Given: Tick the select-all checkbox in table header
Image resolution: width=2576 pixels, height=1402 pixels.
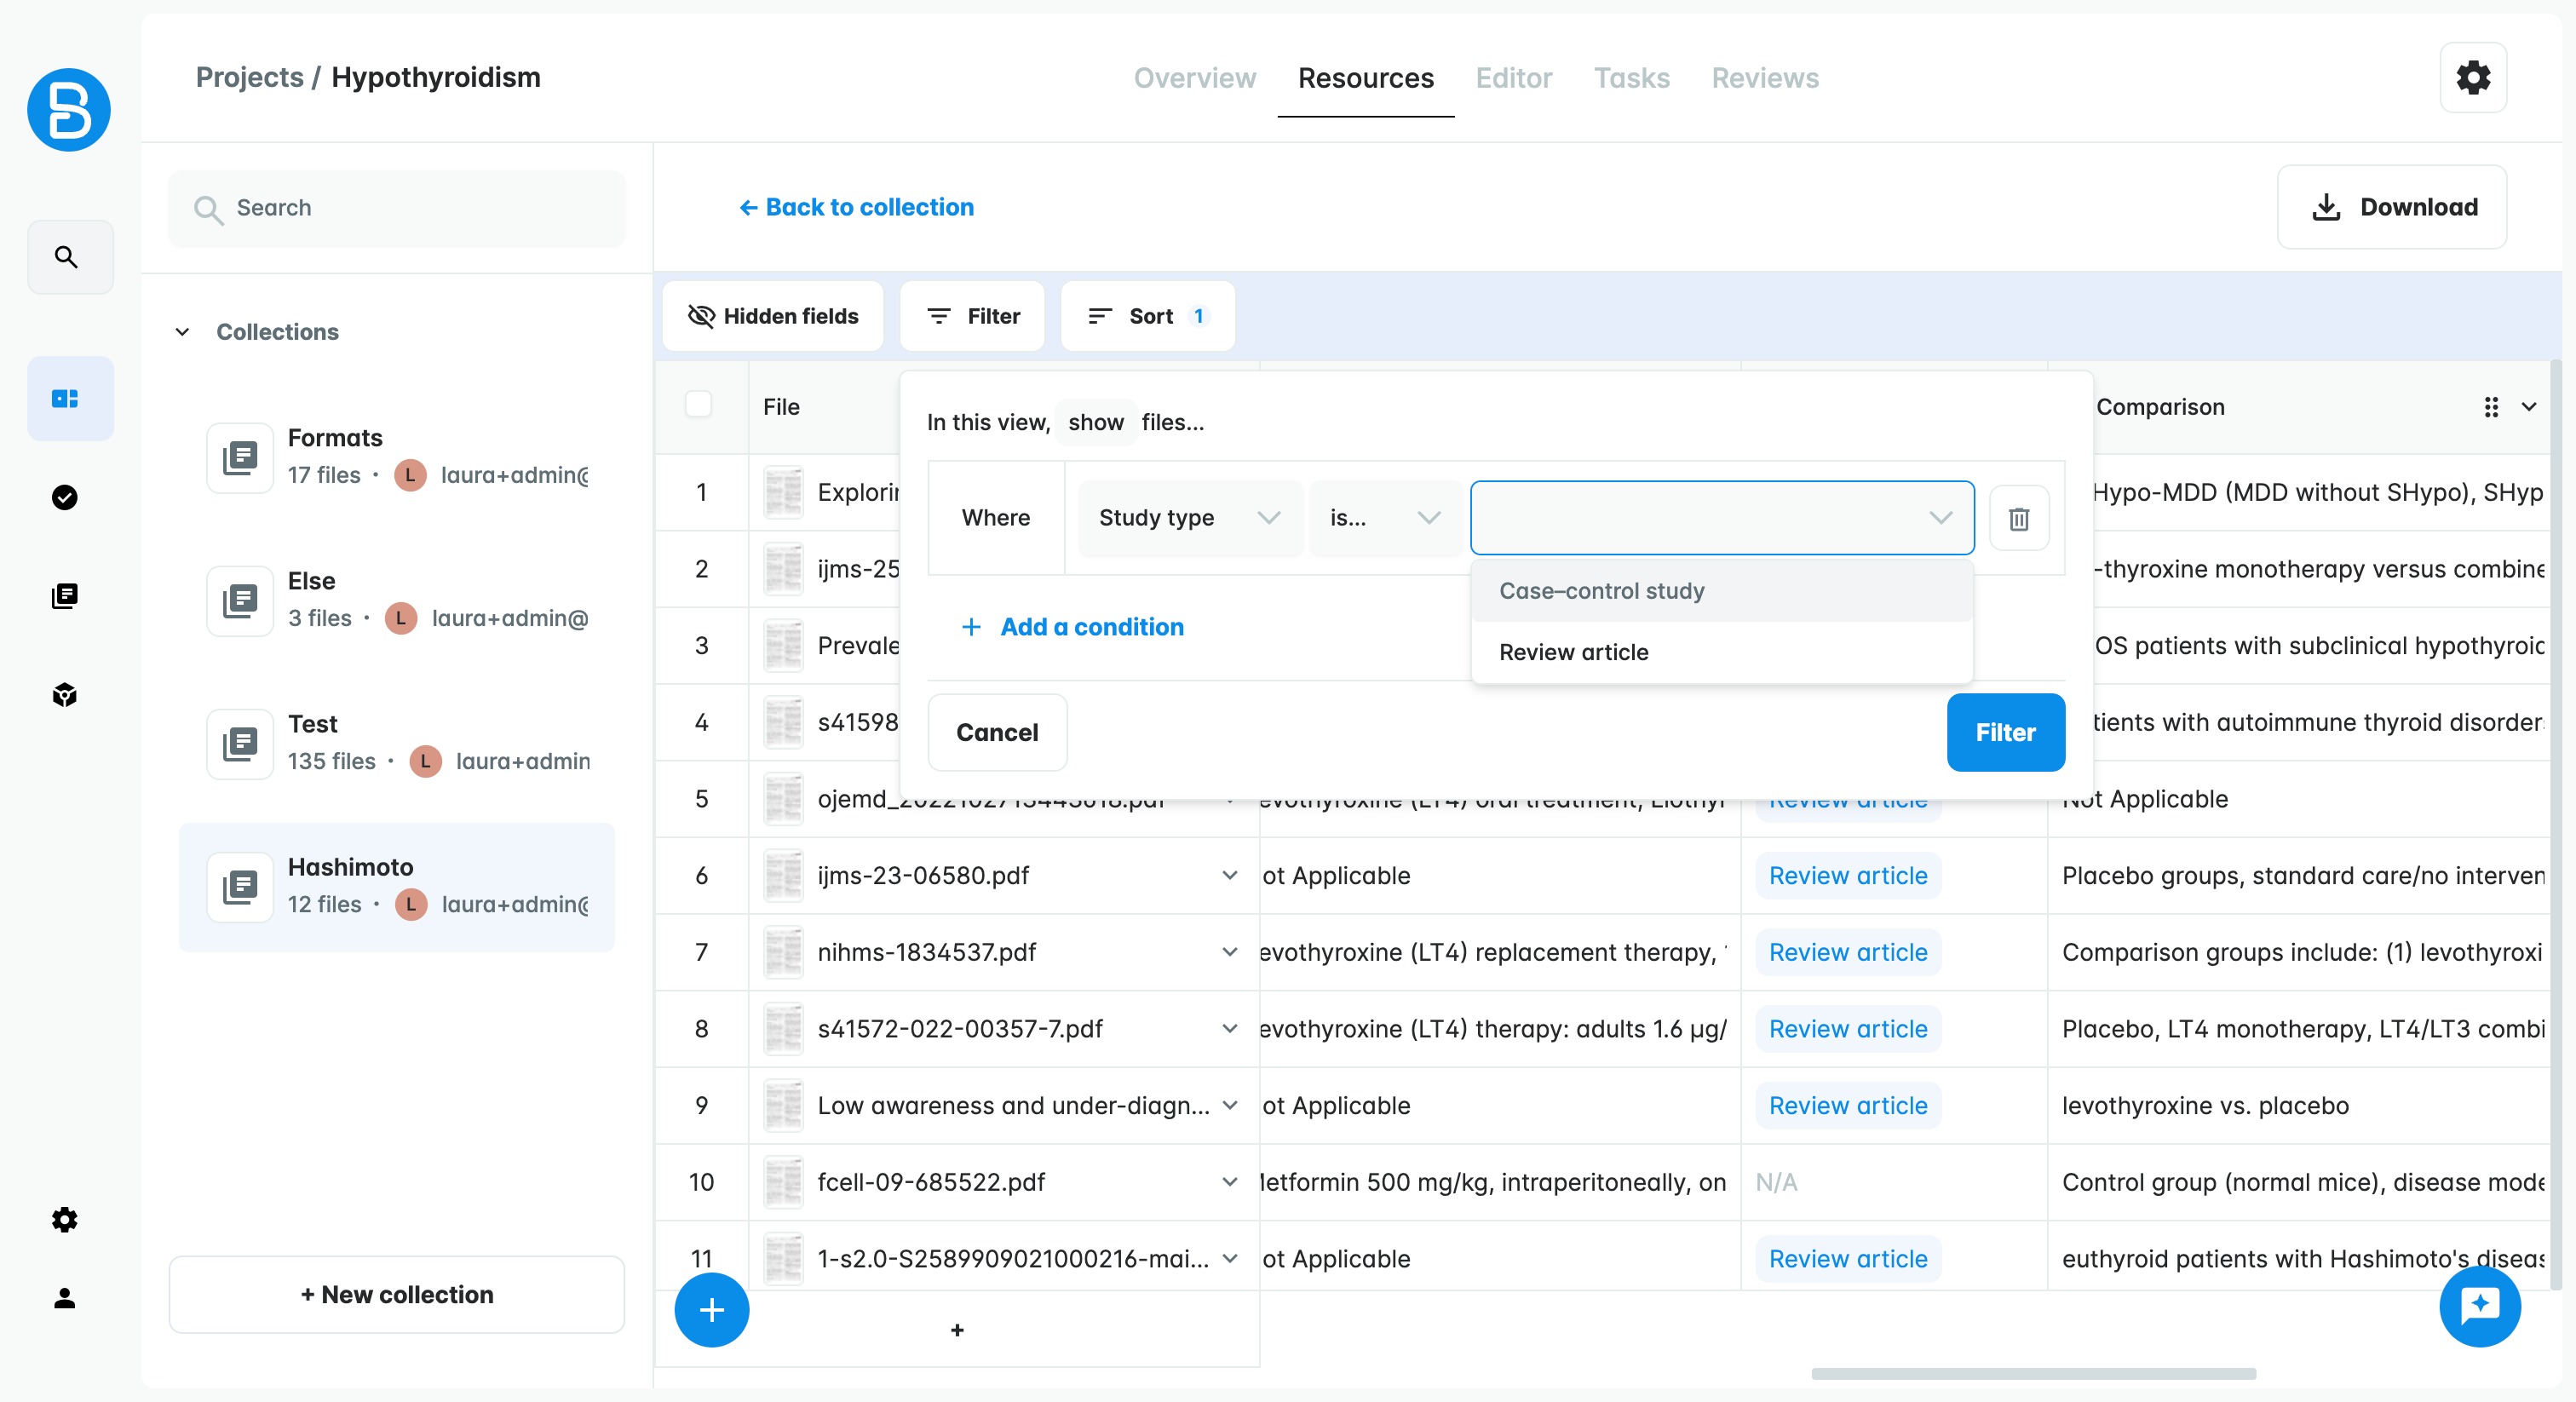Looking at the screenshot, I should [x=698, y=405].
